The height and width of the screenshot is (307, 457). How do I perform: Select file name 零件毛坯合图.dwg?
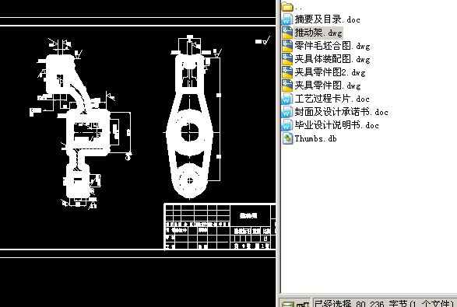(332, 46)
